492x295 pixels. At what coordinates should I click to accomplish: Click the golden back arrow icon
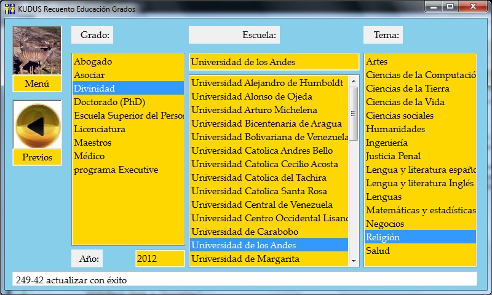tap(37, 125)
